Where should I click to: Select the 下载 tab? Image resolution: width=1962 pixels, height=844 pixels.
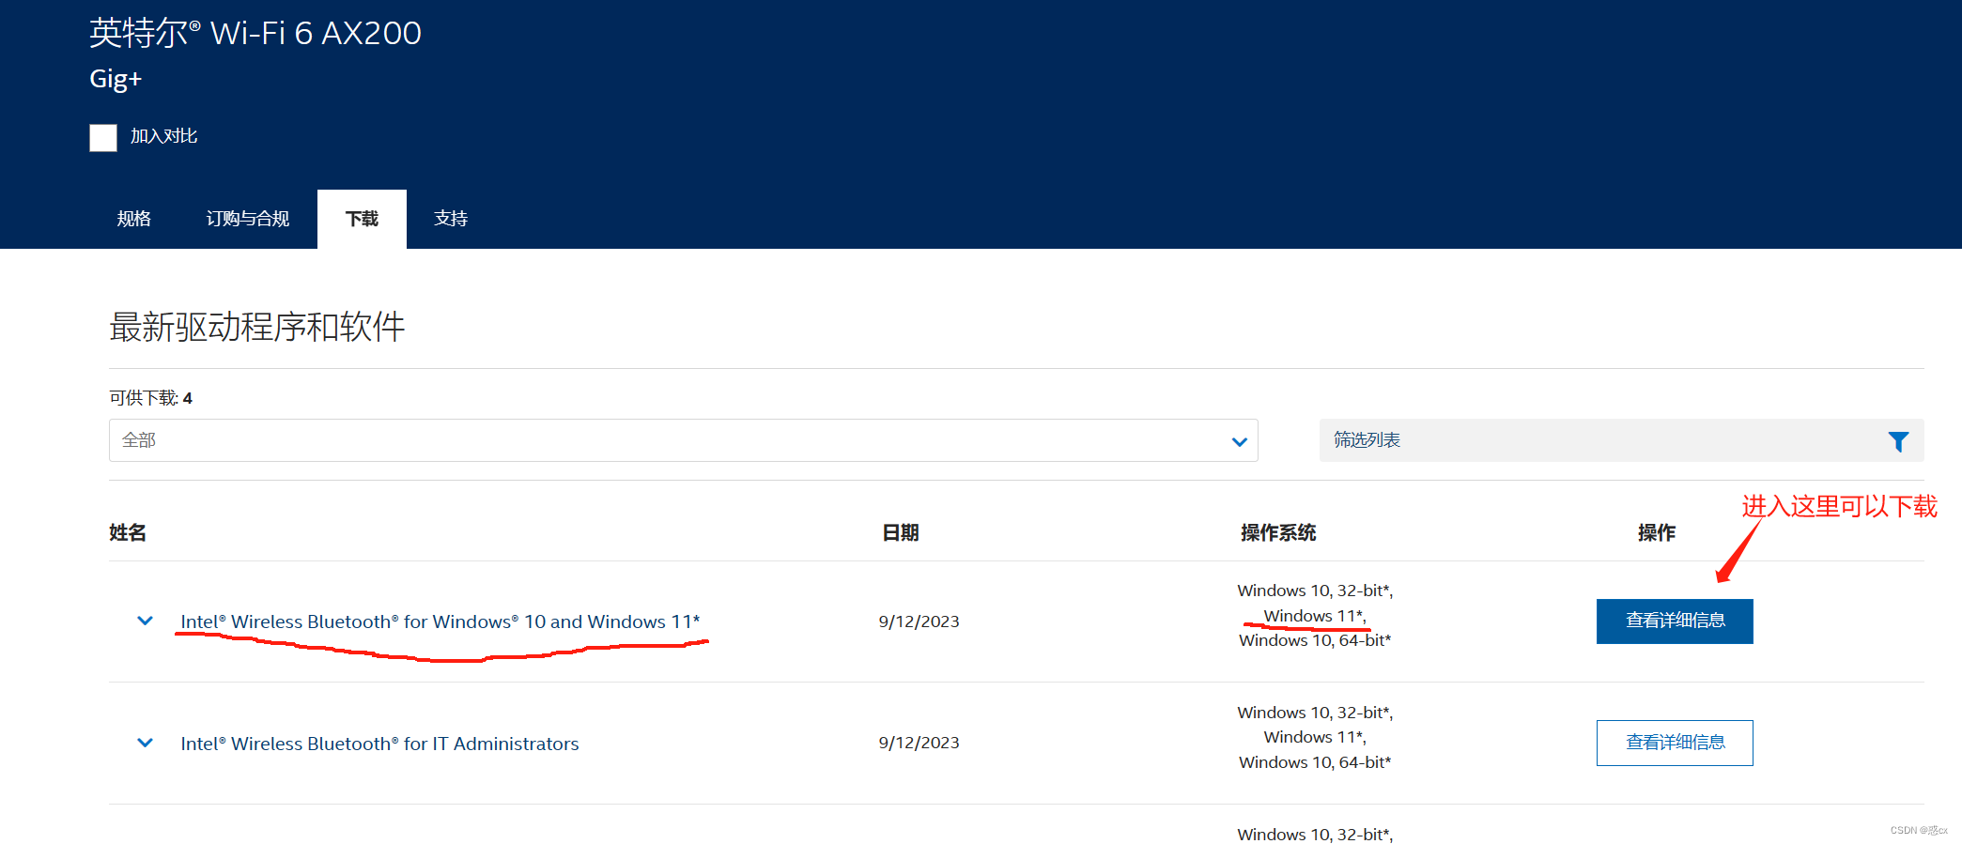[x=362, y=219]
